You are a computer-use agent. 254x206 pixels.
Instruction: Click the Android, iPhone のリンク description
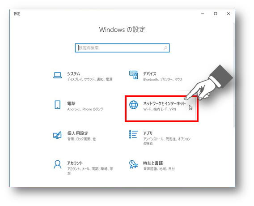85,109
